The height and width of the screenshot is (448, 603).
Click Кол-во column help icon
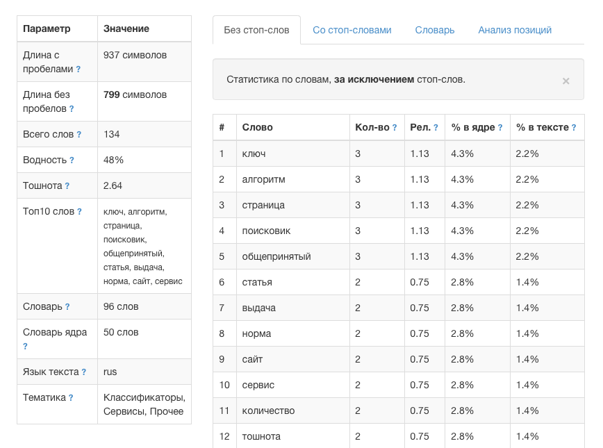point(395,128)
